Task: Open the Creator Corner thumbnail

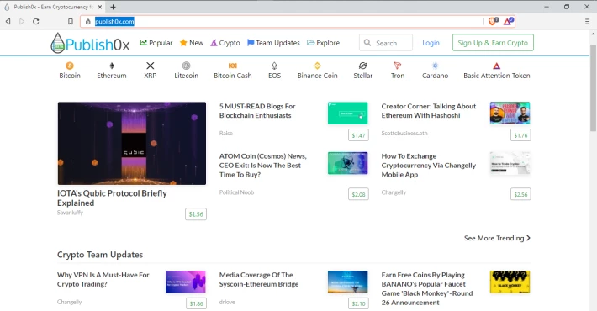Action: pyautogui.click(x=510, y=113)
